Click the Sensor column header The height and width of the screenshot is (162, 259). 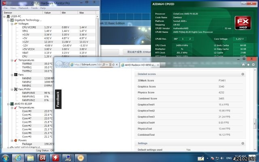pyautogui.click(x=23, y=13)
